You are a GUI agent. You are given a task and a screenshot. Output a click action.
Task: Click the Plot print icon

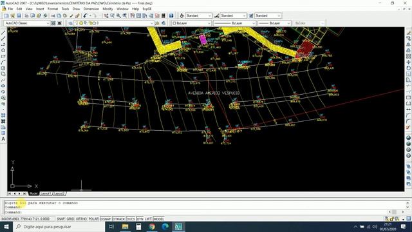26,15
